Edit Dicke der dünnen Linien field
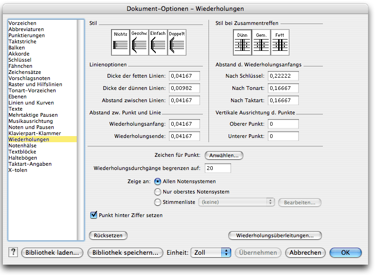377x275 pixels. click(184, 88)
